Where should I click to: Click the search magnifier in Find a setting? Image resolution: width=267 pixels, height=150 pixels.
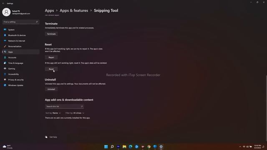click(x=37, y=22)
